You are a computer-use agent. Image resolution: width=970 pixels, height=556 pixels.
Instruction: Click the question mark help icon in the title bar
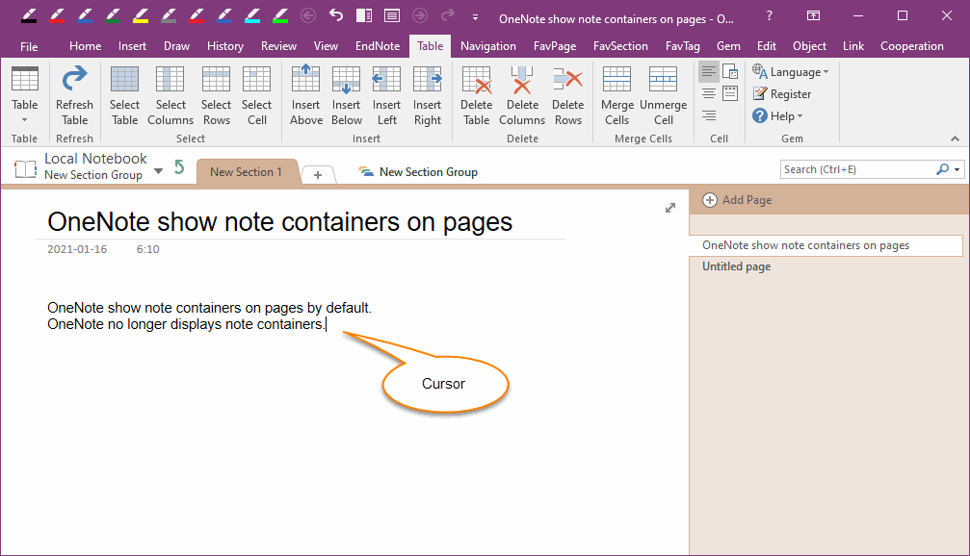pyautogui.click(x=769, y=15)
